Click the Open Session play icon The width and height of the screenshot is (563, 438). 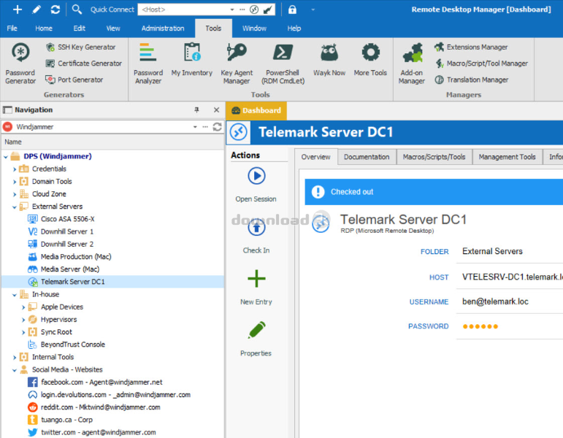coord(256,176)
